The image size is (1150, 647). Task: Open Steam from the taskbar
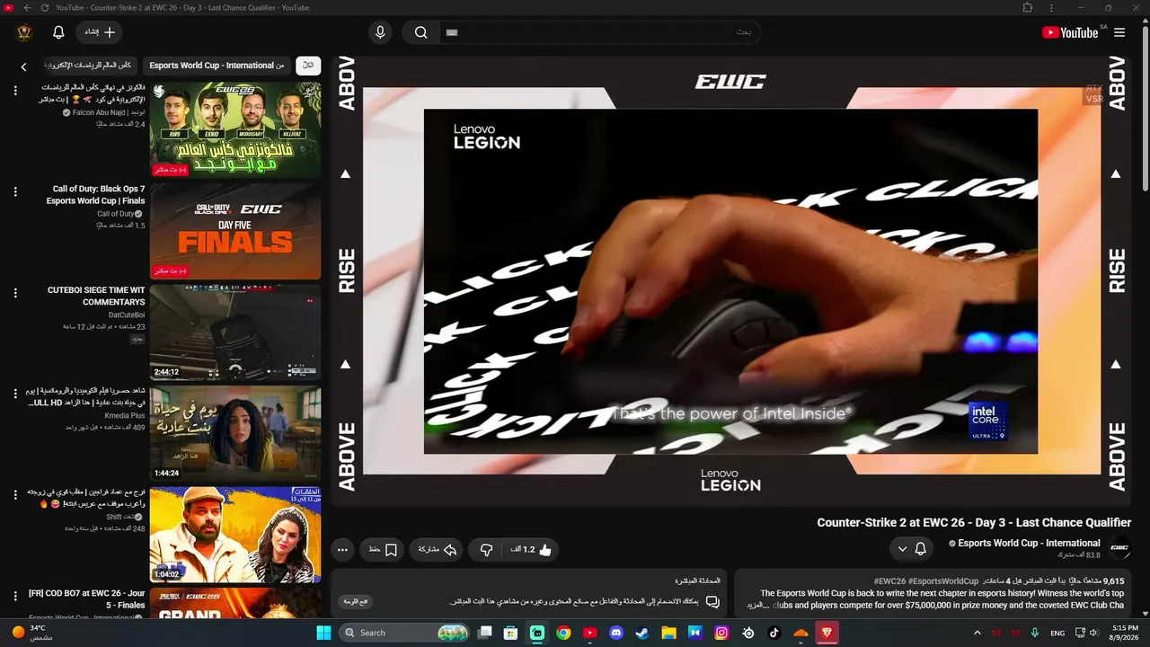pyautogui.click(x=642, y=633)
